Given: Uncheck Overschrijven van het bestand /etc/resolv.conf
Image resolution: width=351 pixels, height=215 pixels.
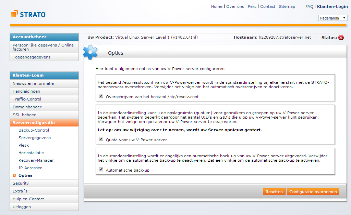Looking at the screenshot, I should click(x=101, y=96).
